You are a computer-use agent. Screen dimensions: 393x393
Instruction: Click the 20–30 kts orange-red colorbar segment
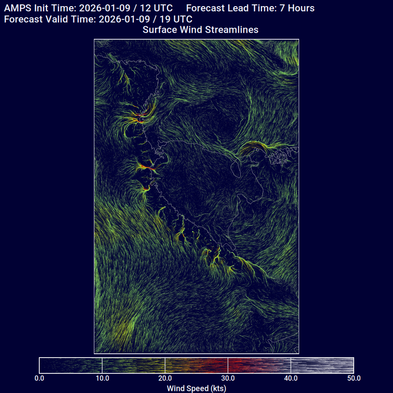coord(196,365)
